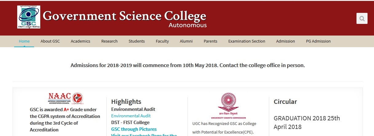The height and width of the screenshot is (136, 374).
Task: Follow the Environmental Audit link
Action: (131, 116)
